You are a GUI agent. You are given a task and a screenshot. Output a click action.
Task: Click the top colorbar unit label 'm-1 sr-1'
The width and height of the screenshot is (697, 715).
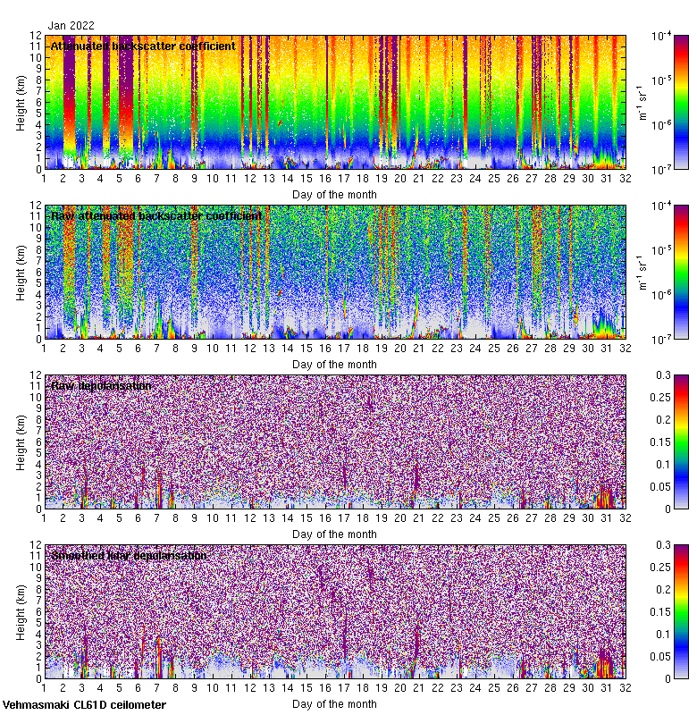coord(642,103)
